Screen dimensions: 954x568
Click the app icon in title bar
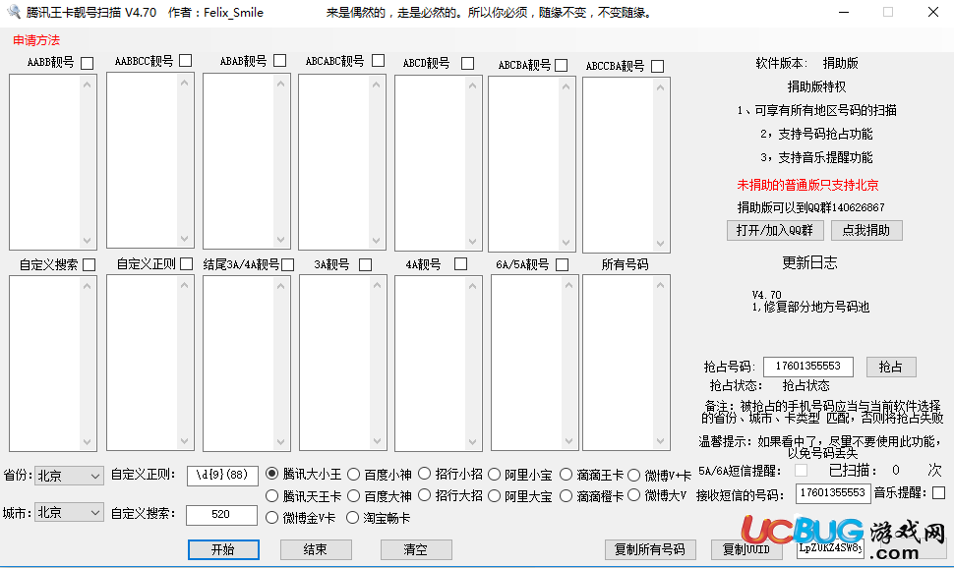click(x=14, y=12)
